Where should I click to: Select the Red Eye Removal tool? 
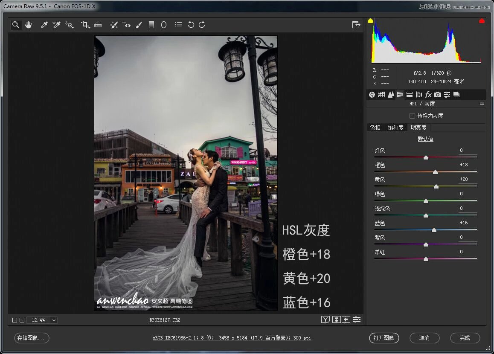[126, 25]
